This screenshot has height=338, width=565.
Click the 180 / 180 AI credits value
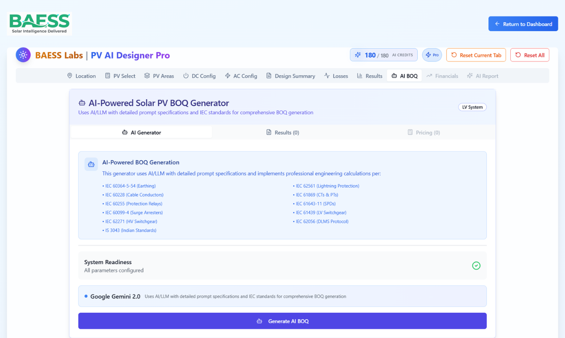(x=376, y=55)
